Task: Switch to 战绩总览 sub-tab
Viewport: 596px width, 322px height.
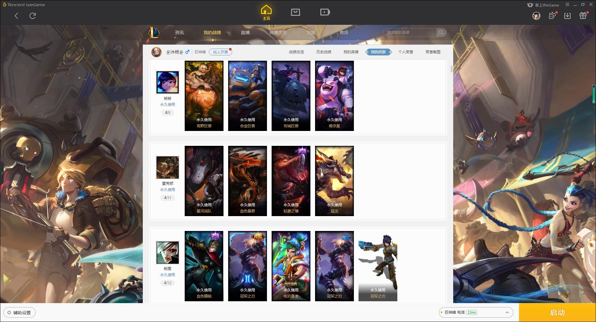Action: pyautogui.click(x=296, y=52)
